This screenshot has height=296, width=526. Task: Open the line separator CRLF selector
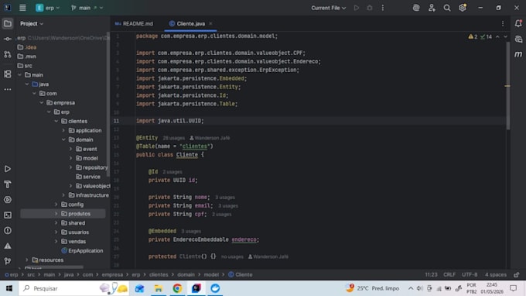click(x=449, y=274)
